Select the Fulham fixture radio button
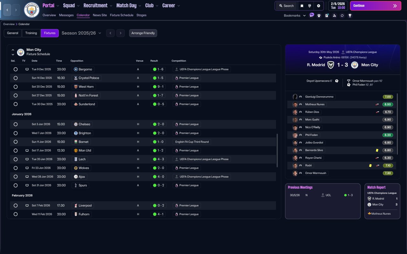 tap(16, 214)
